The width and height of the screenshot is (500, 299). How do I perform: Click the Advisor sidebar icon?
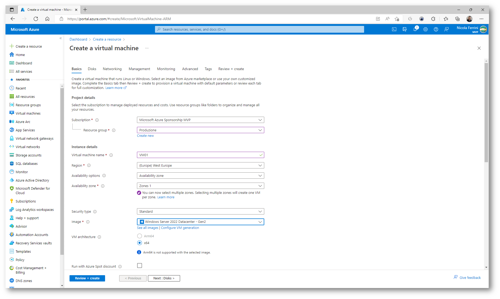(x=12, y=226)
